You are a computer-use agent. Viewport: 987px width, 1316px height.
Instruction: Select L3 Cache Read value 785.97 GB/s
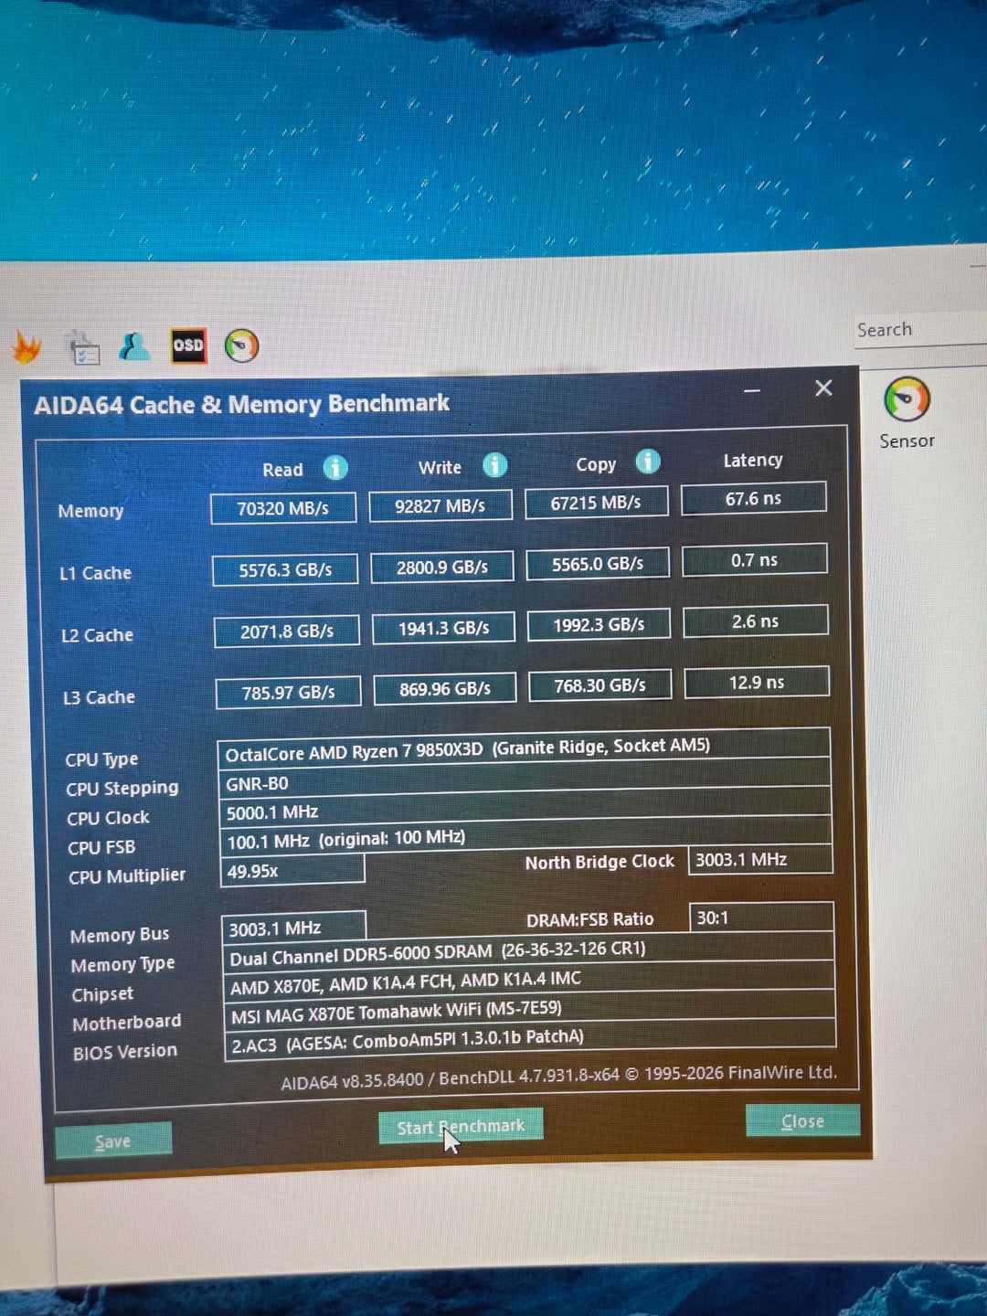tap(289, 693)
